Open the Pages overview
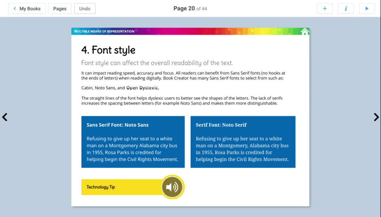 (x=60, y=9)
